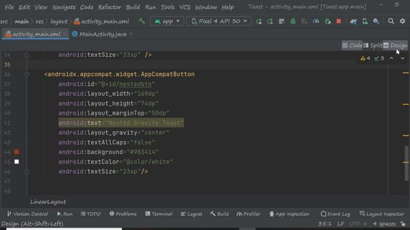The width and height of the screenshot is (410, 230).
Task: Open the Terminal tool window
Action: (159, 214)
